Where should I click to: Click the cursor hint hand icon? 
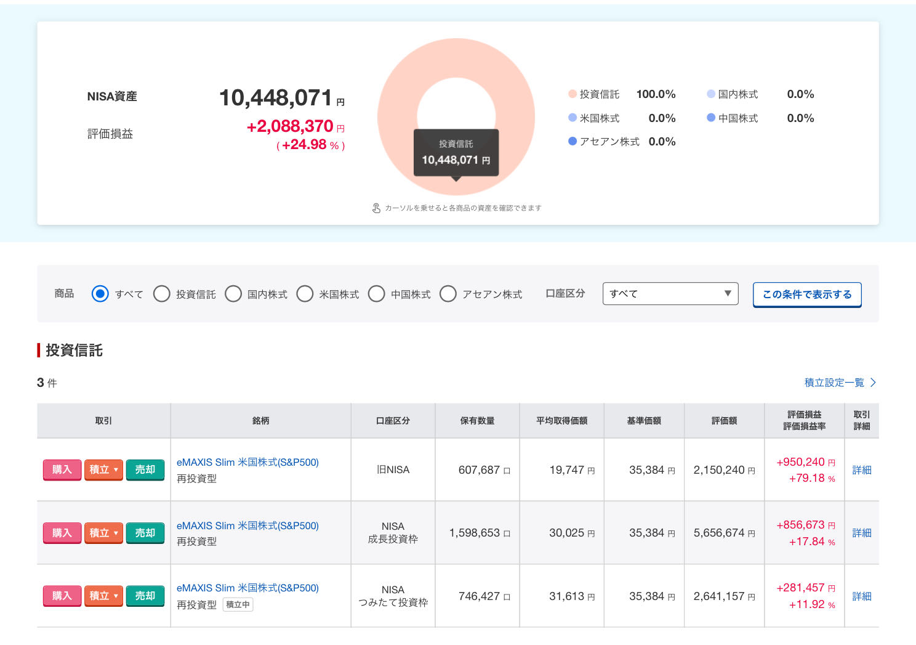pos(376,208)
